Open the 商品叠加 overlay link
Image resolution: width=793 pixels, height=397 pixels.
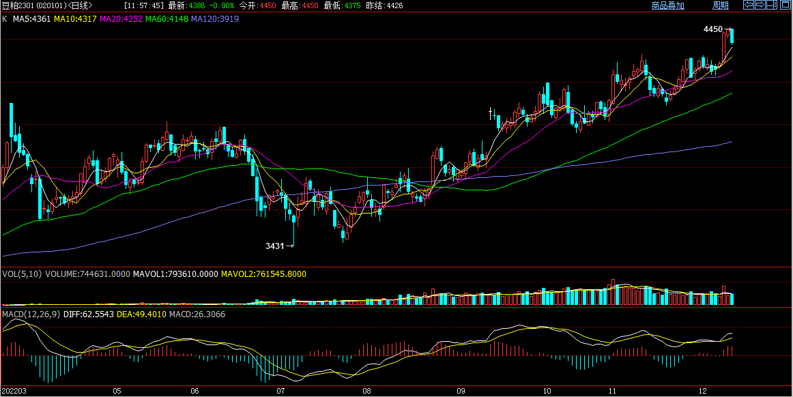point(667,5)
